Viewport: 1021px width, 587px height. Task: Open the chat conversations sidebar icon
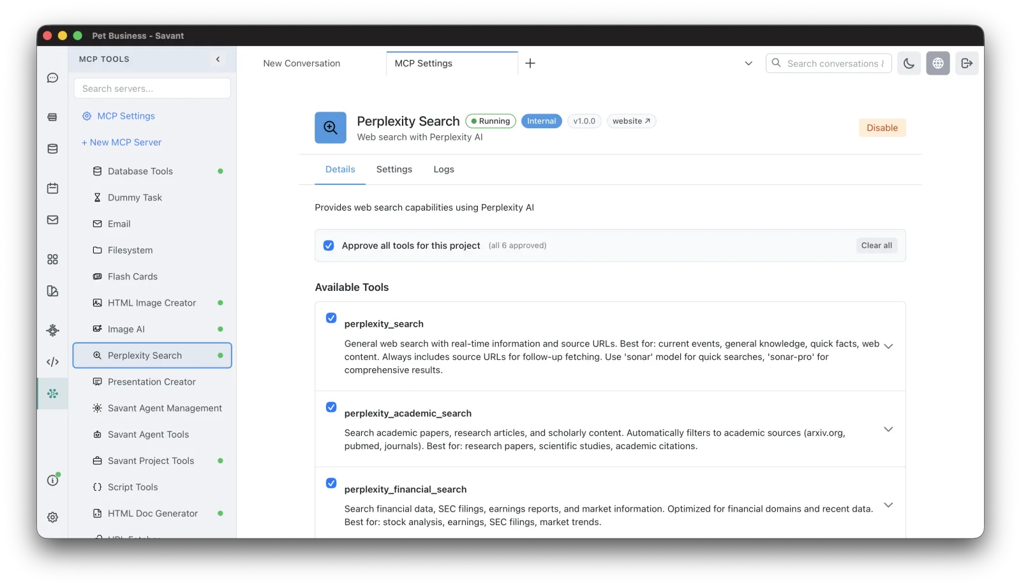[x=53, y=78]
